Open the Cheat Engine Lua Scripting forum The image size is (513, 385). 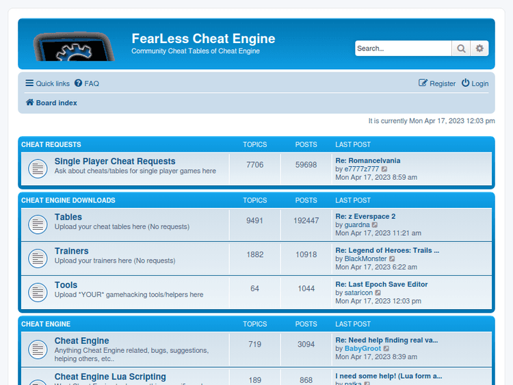point(110,377)
